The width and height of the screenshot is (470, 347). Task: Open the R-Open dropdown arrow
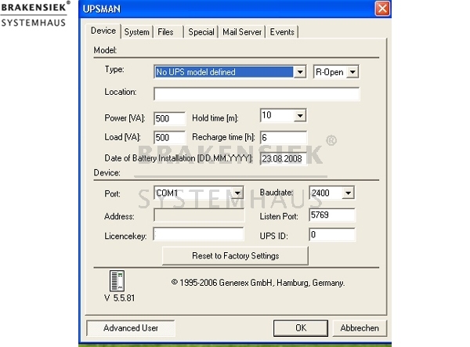pos(352,72)
